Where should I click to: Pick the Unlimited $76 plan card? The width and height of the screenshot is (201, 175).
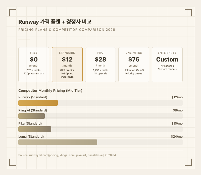pos(134,65)
